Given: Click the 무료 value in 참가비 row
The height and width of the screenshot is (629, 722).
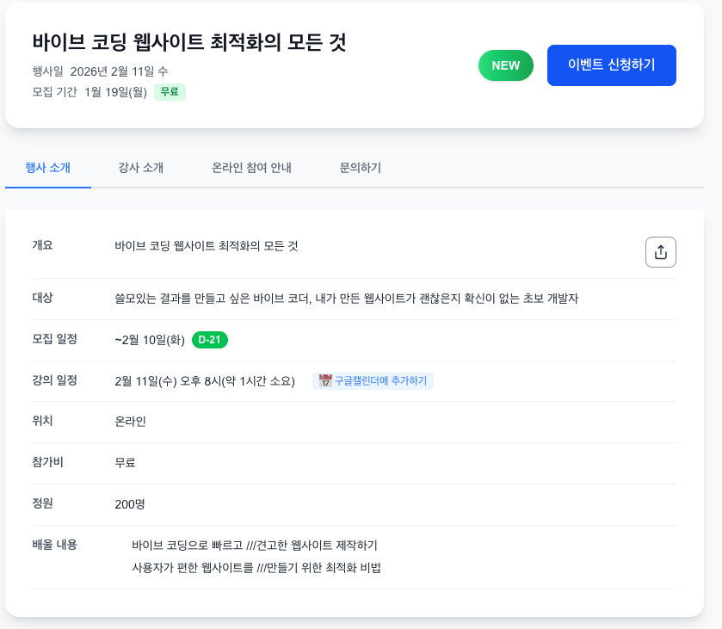Looking at the screenshot, I should coord(125,463).
